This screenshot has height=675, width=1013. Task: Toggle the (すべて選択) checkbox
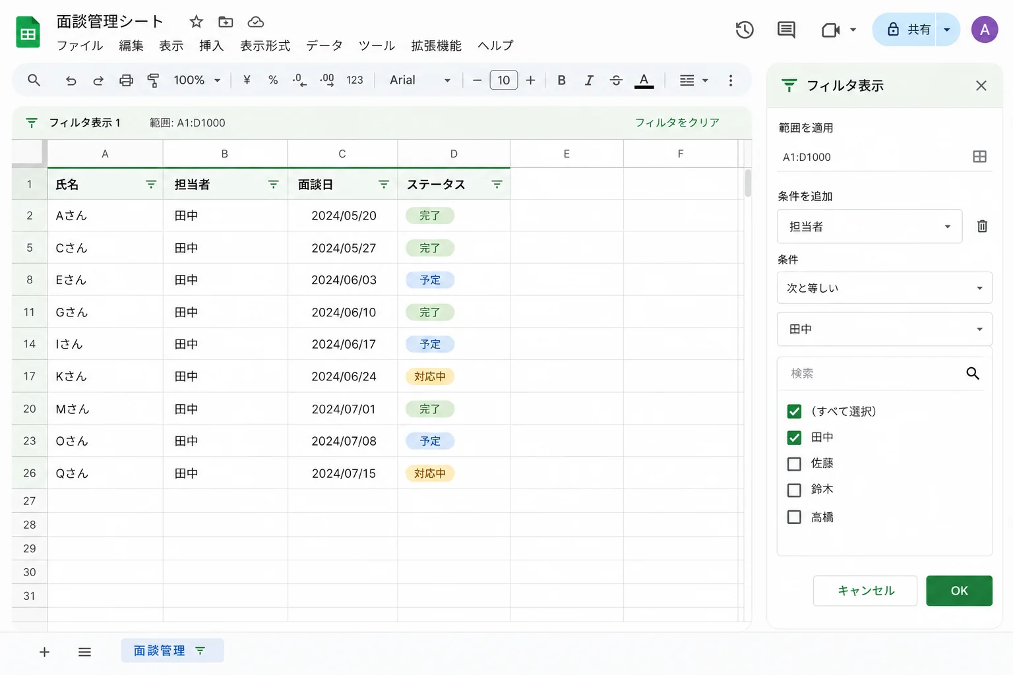click(x=794, y=411)
